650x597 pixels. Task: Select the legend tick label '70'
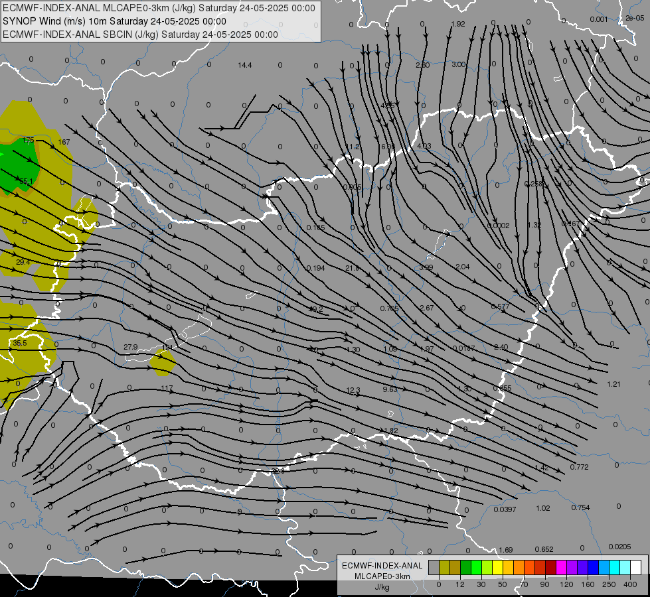[x=524, y=584]
